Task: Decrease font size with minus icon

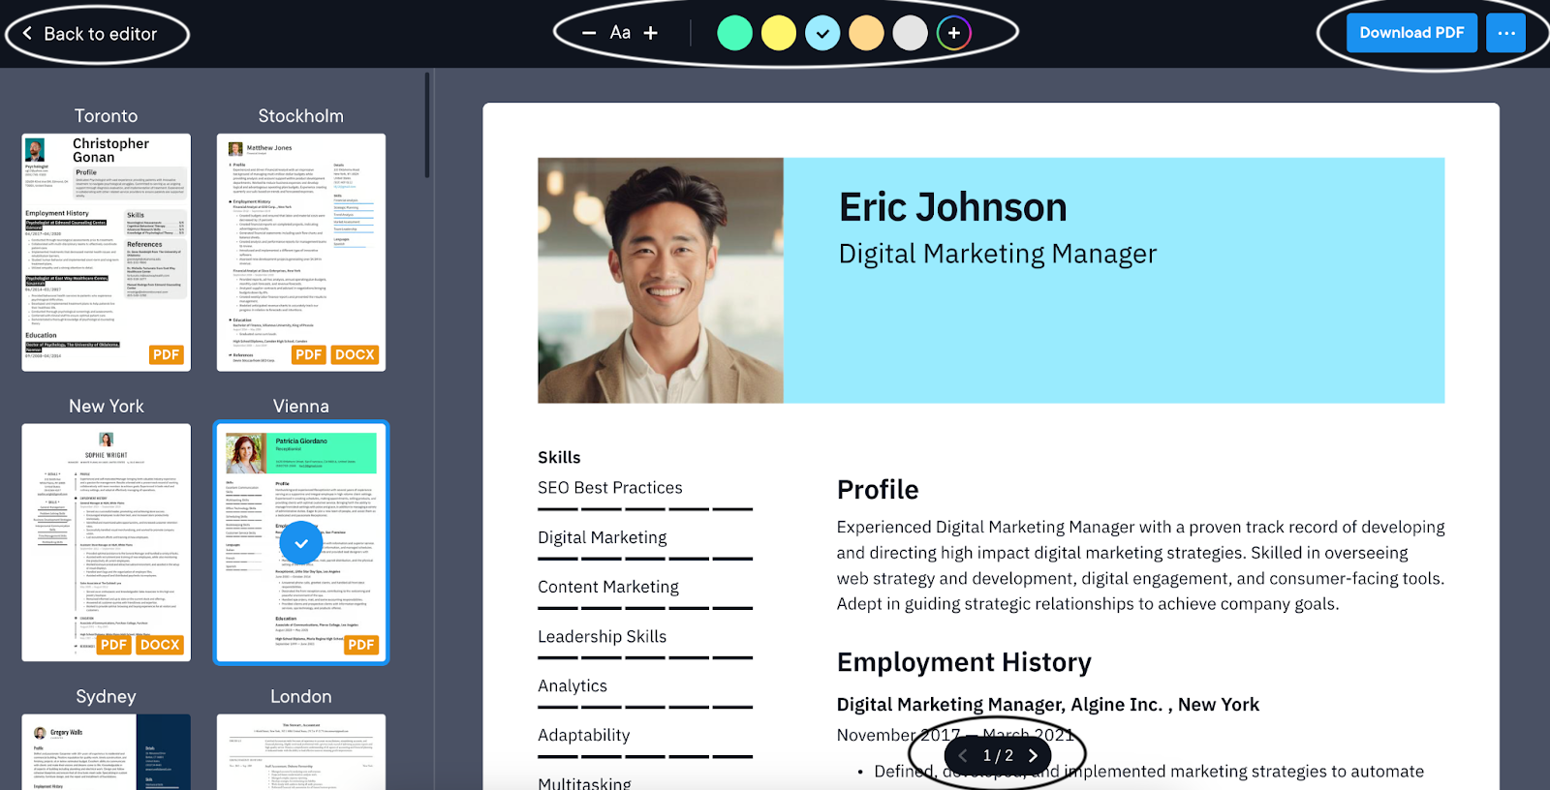Action: coord(589,33)
